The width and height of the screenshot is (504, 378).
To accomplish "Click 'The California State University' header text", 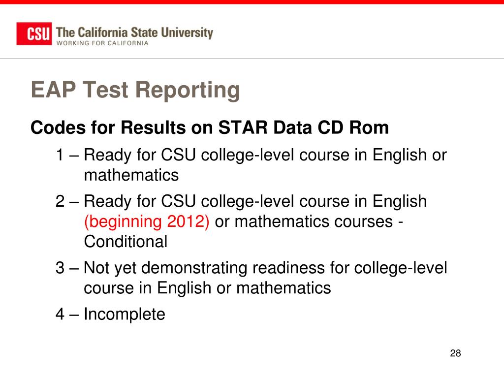I will point(135,32).
